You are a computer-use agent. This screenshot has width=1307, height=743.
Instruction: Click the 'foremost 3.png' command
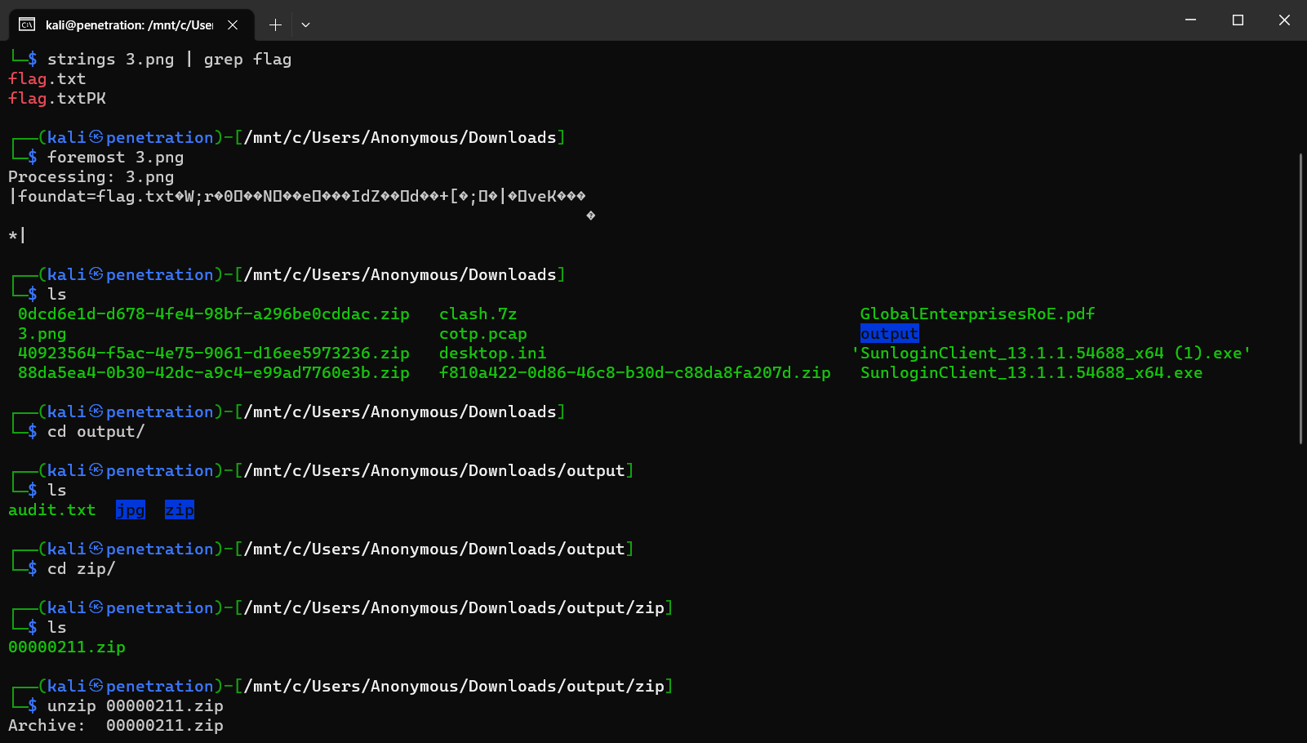pos(116,157)
